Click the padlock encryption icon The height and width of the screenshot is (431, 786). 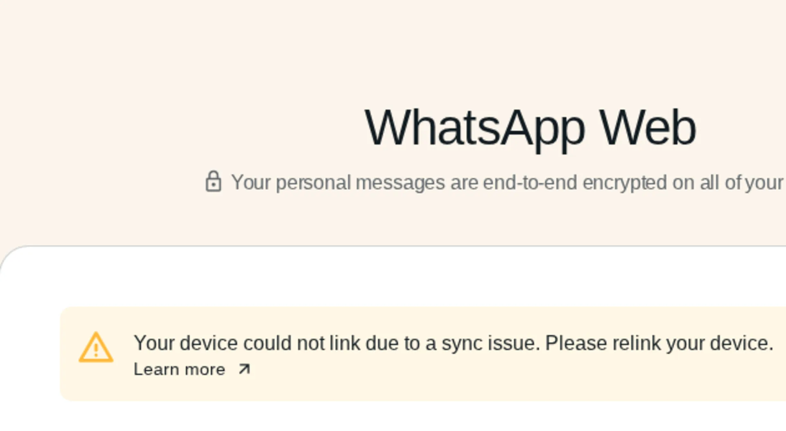213,181
